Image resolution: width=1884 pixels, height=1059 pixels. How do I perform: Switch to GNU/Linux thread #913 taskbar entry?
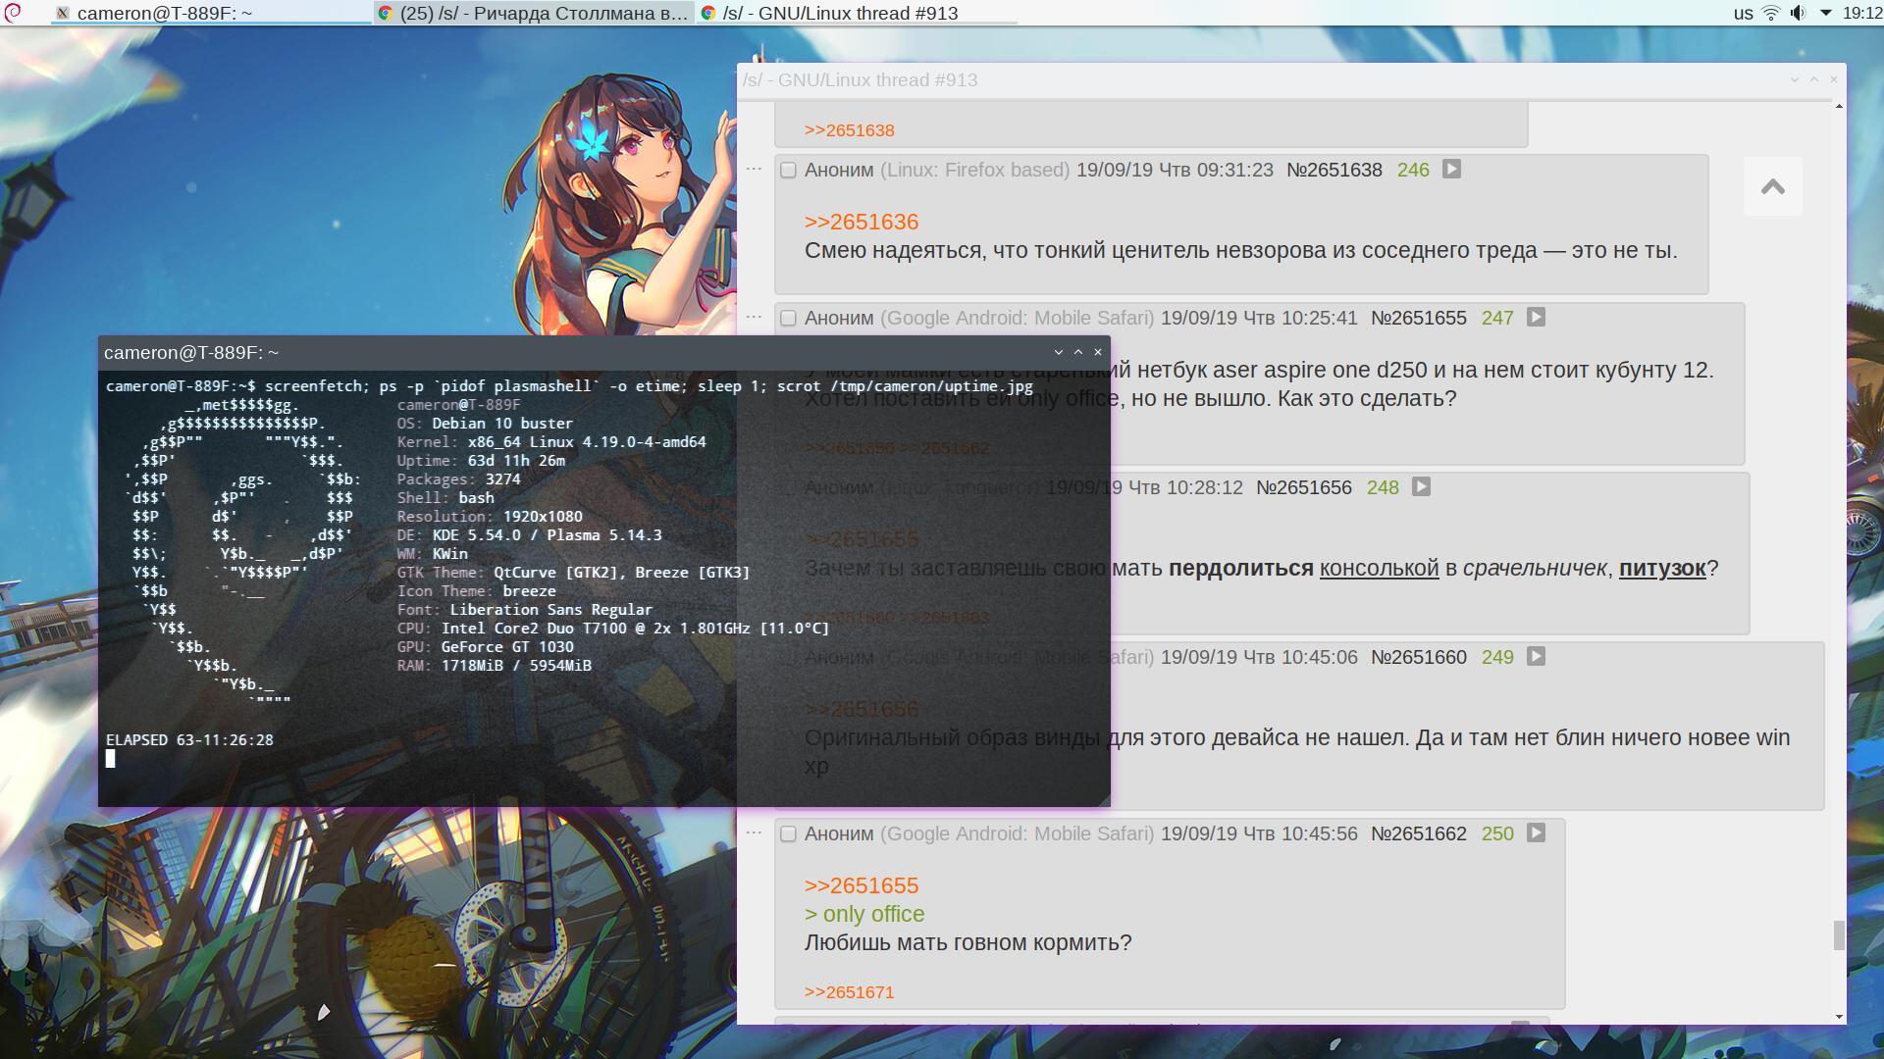tap(857, 13)
